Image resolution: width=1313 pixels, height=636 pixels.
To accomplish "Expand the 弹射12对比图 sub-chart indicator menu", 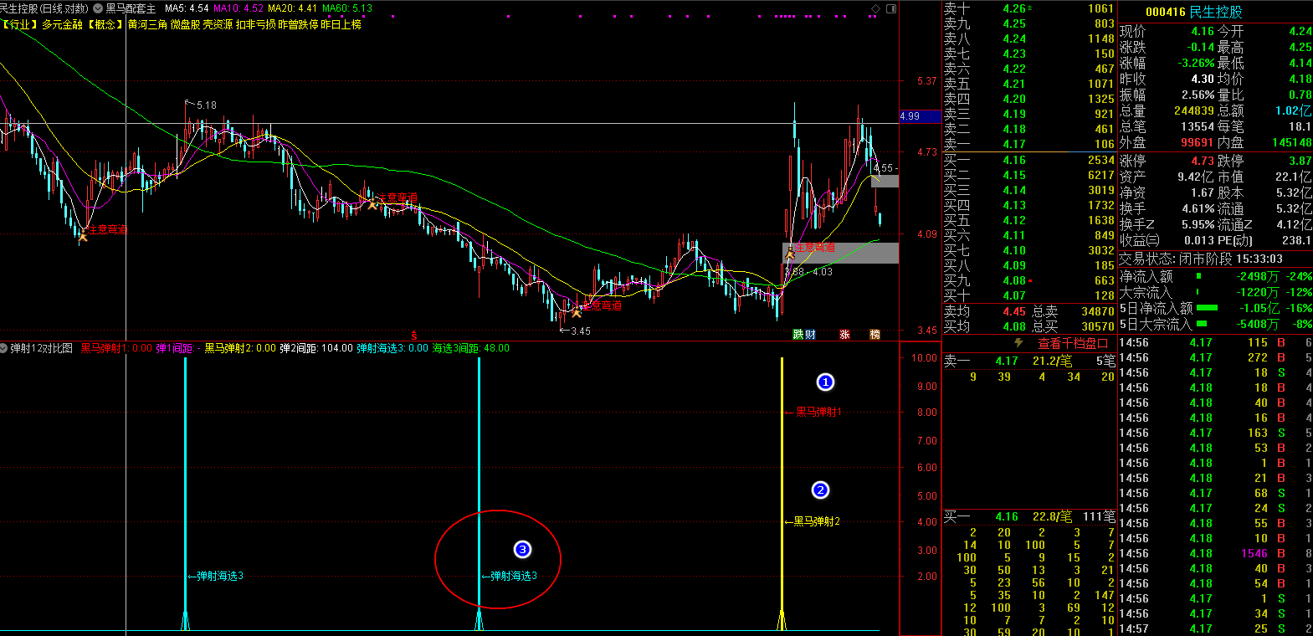I will click(x=5, y=348).
